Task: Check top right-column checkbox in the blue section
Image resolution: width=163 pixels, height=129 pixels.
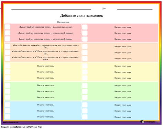Action: click(x=85, y=105)
